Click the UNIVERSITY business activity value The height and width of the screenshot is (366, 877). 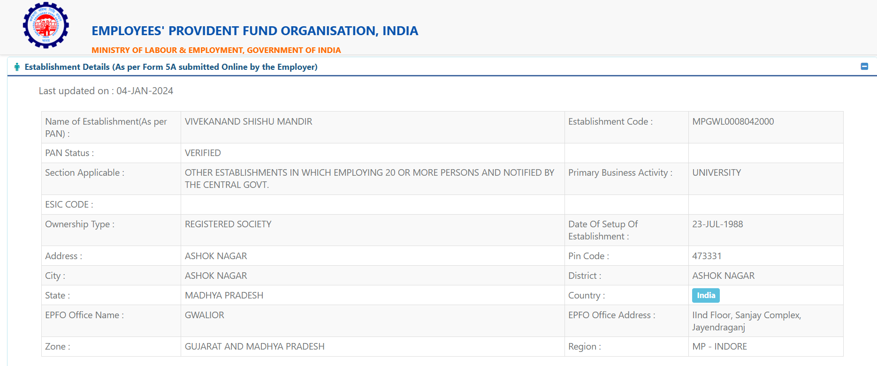[x=716, y=172]
